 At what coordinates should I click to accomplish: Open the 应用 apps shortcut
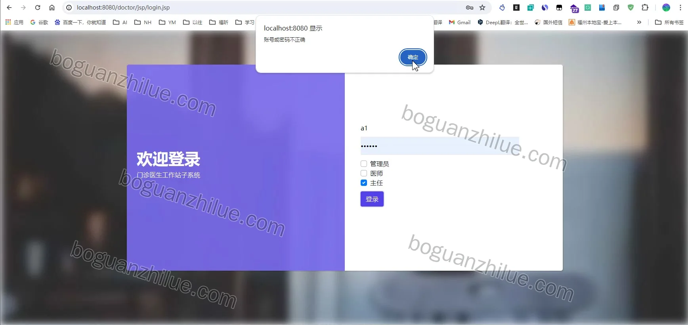(x=14, y=22)
